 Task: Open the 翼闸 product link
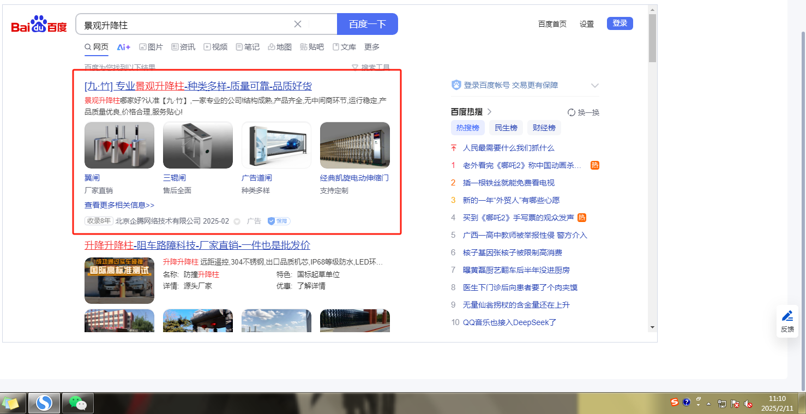pos(92,178)
